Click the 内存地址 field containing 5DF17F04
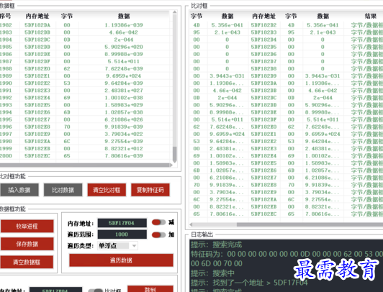This screenshot has width=383, height=292. (122, 223)
